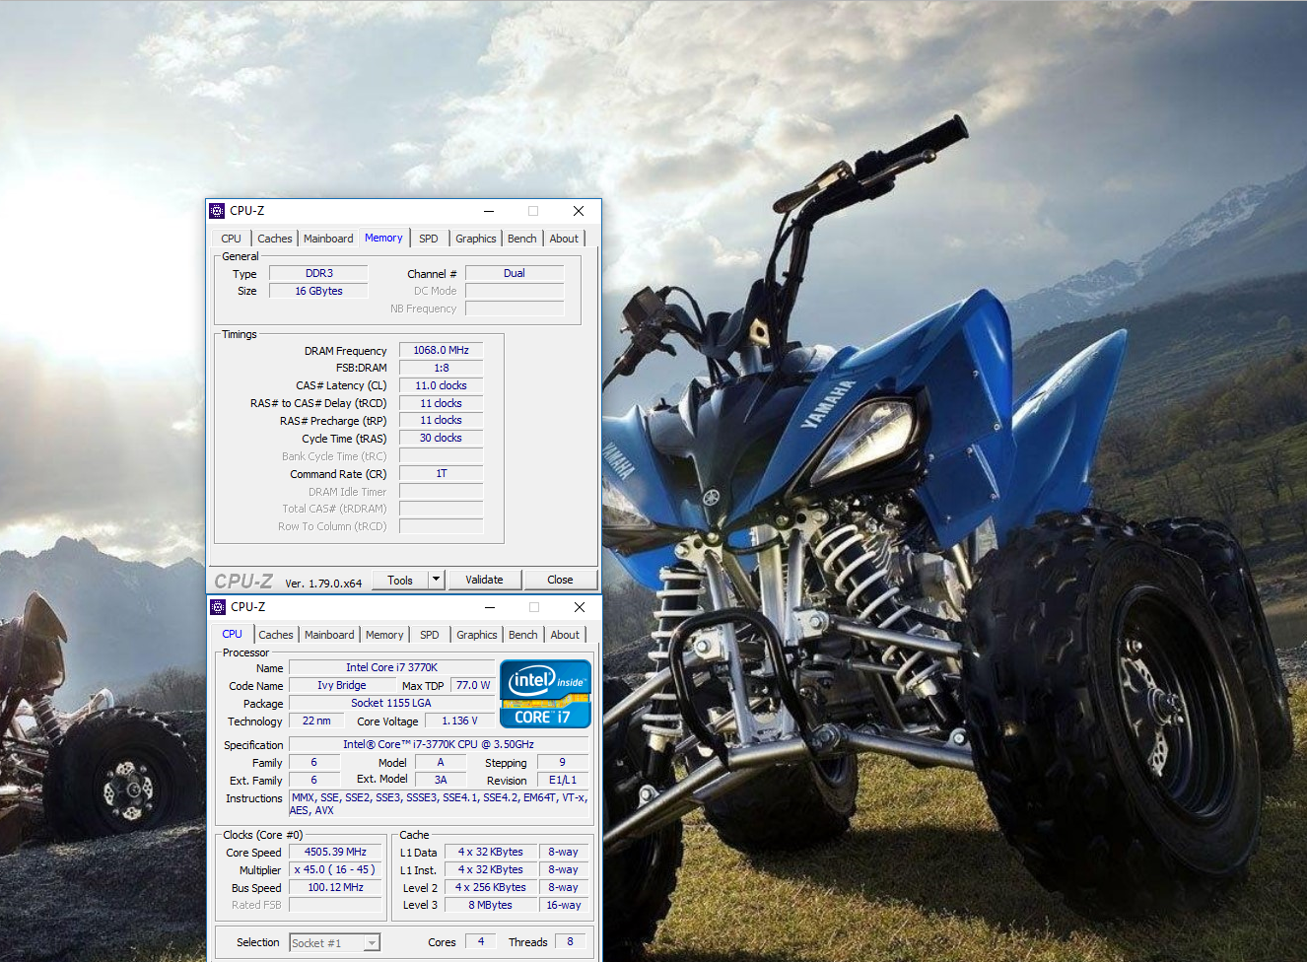Minimize the Memory CPU-Z window
Image resolution: width=1307 pixels, height=962 pixels.
(x=488, y=211)
